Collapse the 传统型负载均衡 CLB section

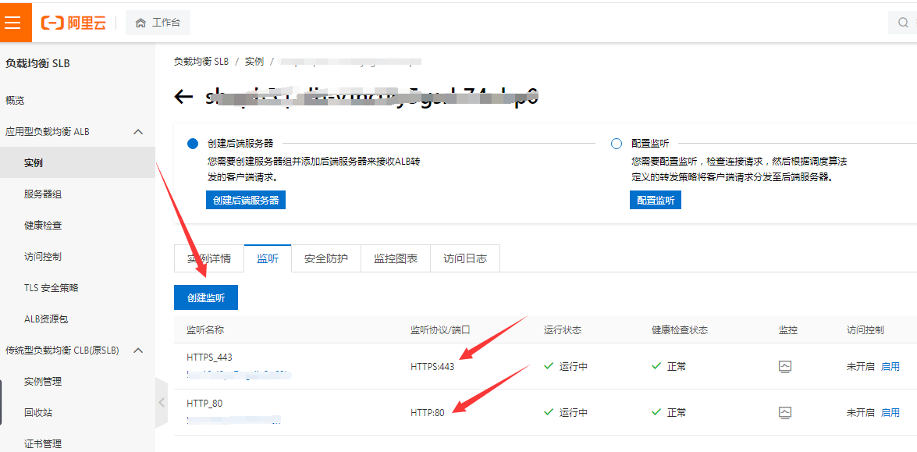pyautogui.click(x=139, y=351)
